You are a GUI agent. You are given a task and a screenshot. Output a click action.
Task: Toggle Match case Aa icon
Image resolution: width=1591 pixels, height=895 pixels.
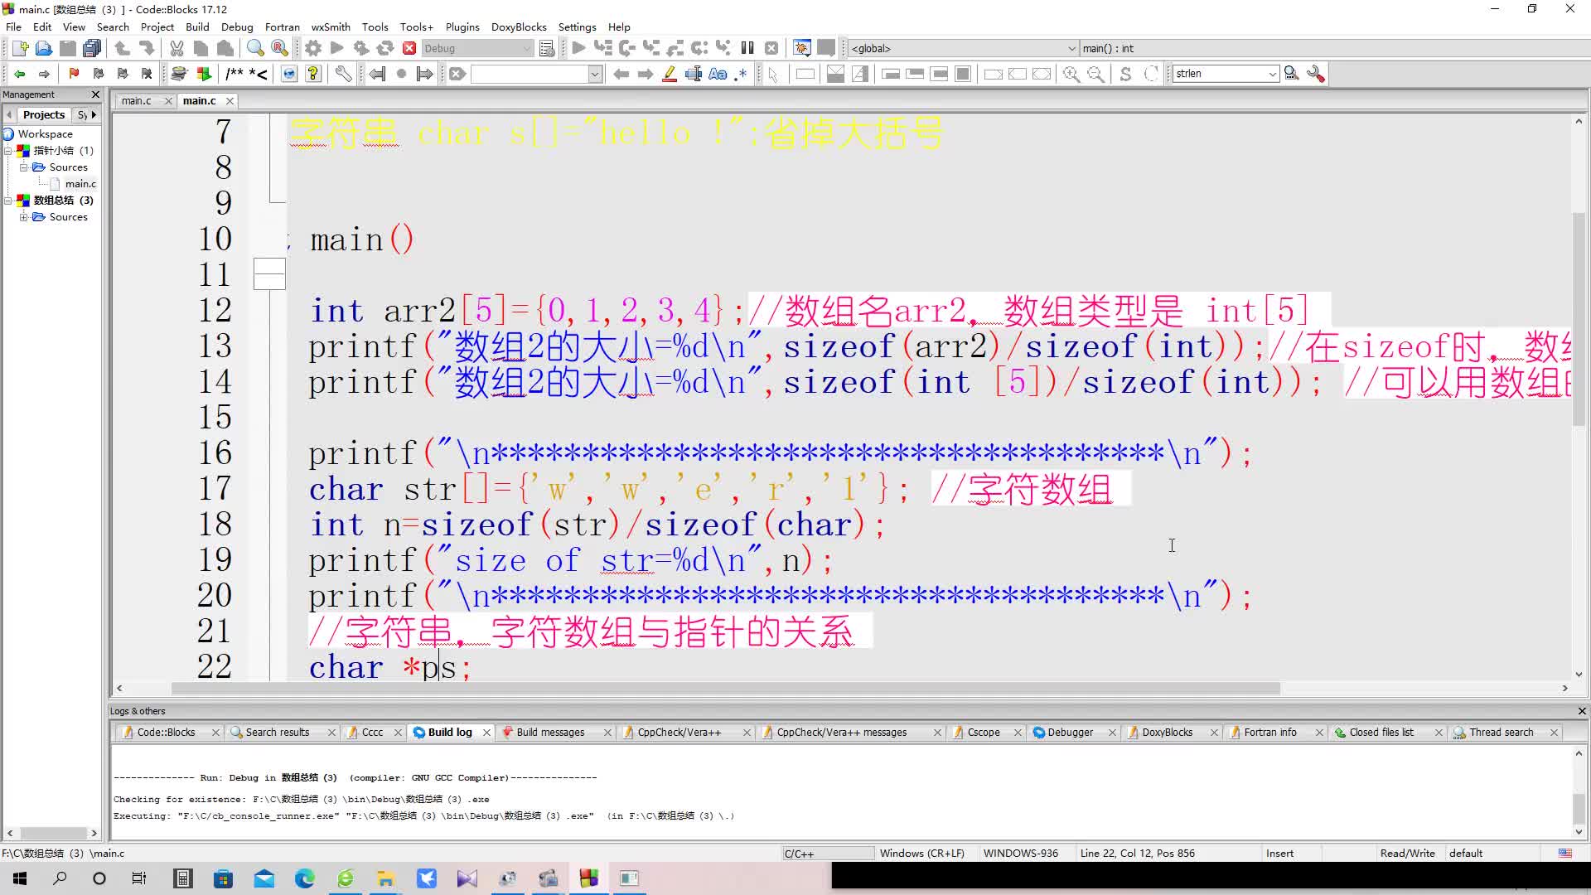click(718, 74)
